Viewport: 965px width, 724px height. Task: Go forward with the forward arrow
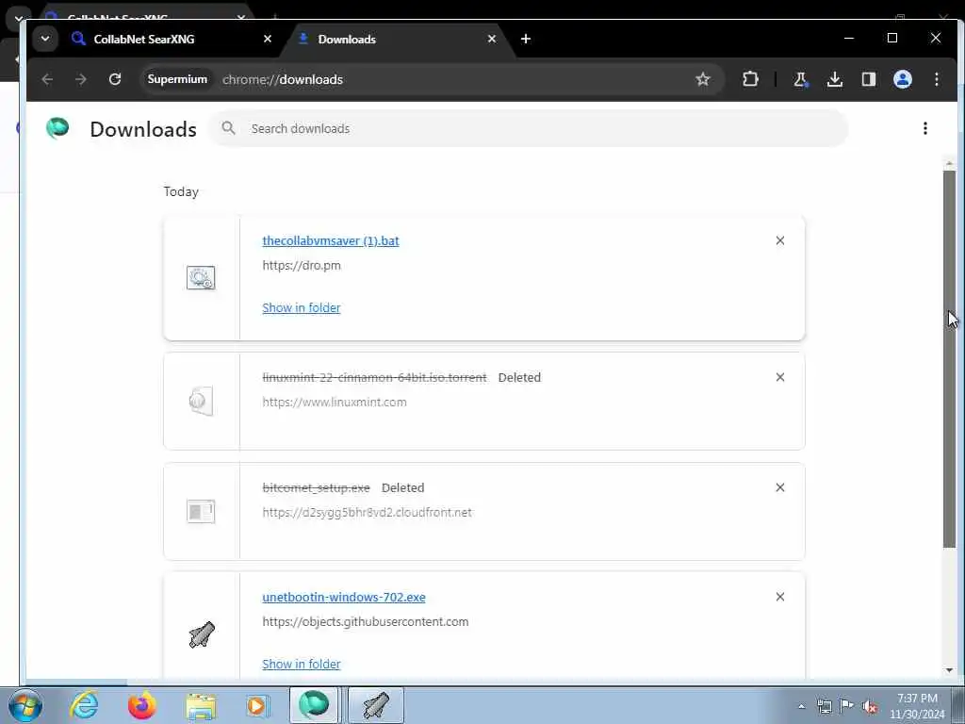click(81, 79)
